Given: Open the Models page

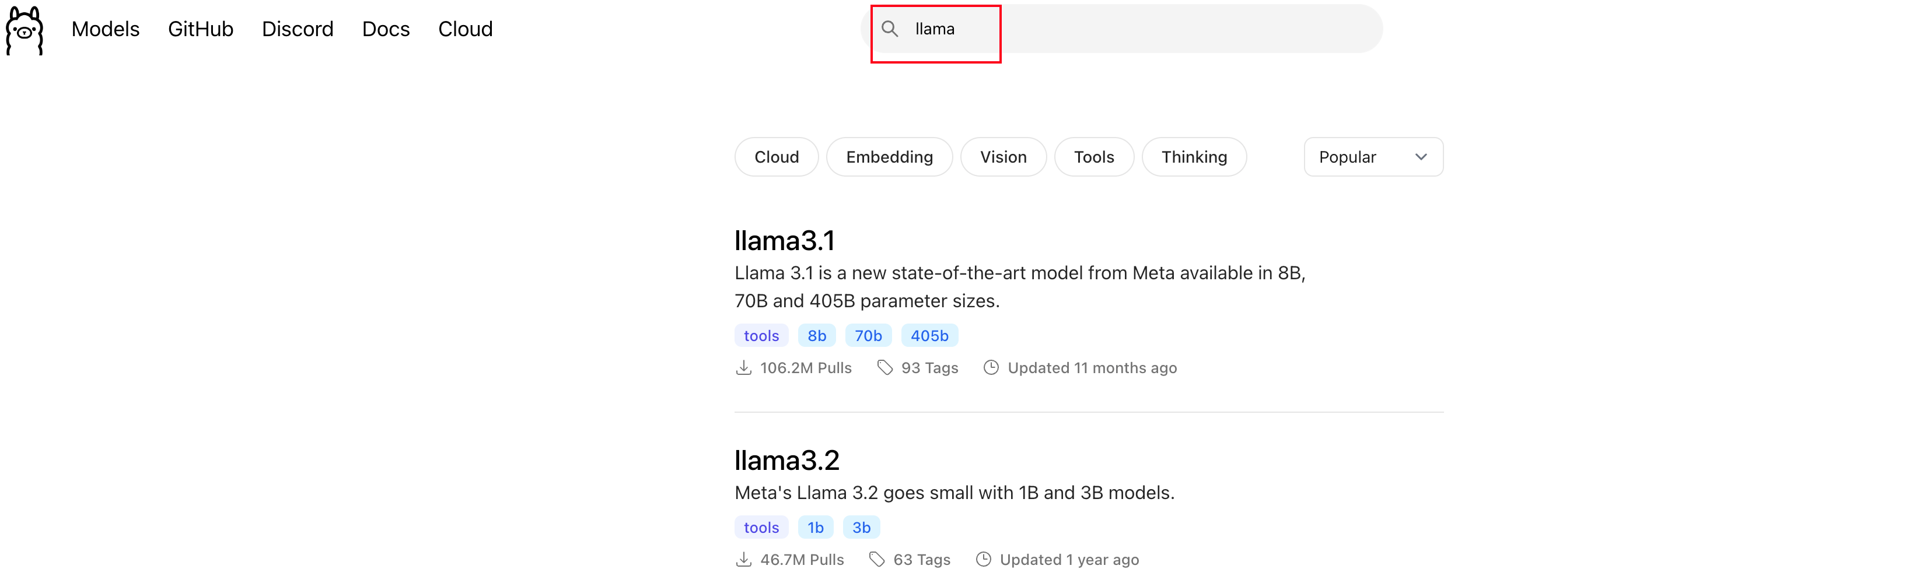Looking at the screenshot, I should click(x=106, y=29).
